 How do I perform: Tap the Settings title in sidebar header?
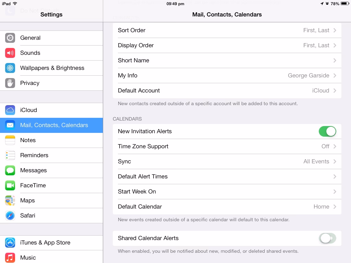[x=51, y=14]
